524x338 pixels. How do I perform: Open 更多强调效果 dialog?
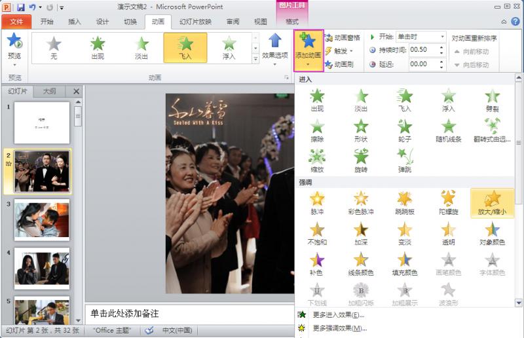click(339, 328)
